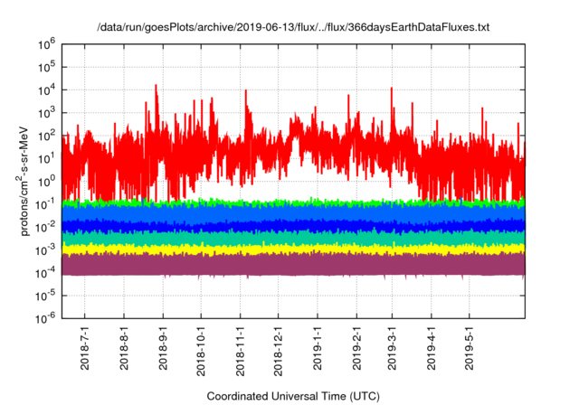Click the 10^0 y-axis tick label

click(46, 182)
